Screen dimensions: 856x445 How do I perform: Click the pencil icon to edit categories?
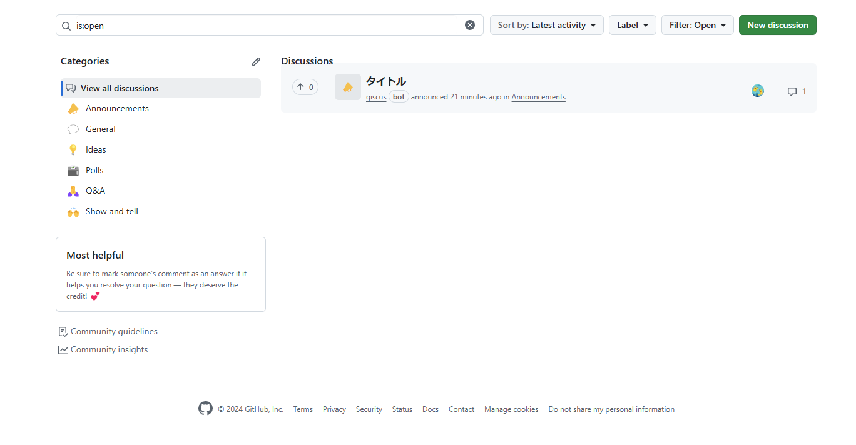(x=255, y=62)
